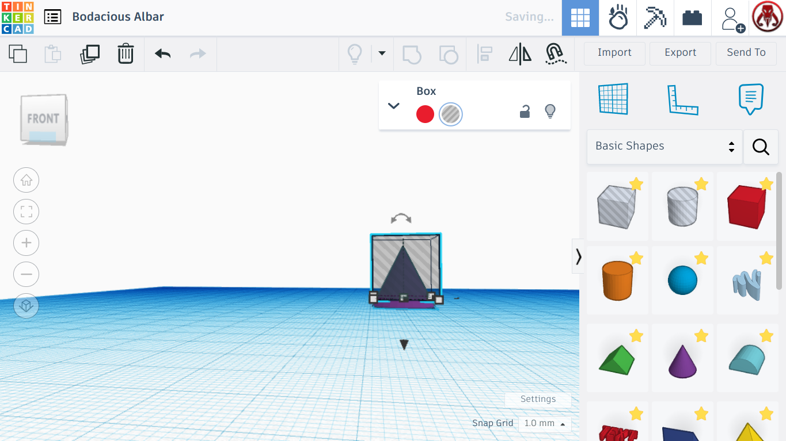
Task: Redo the last action
Action: click(x=198, y=53)
